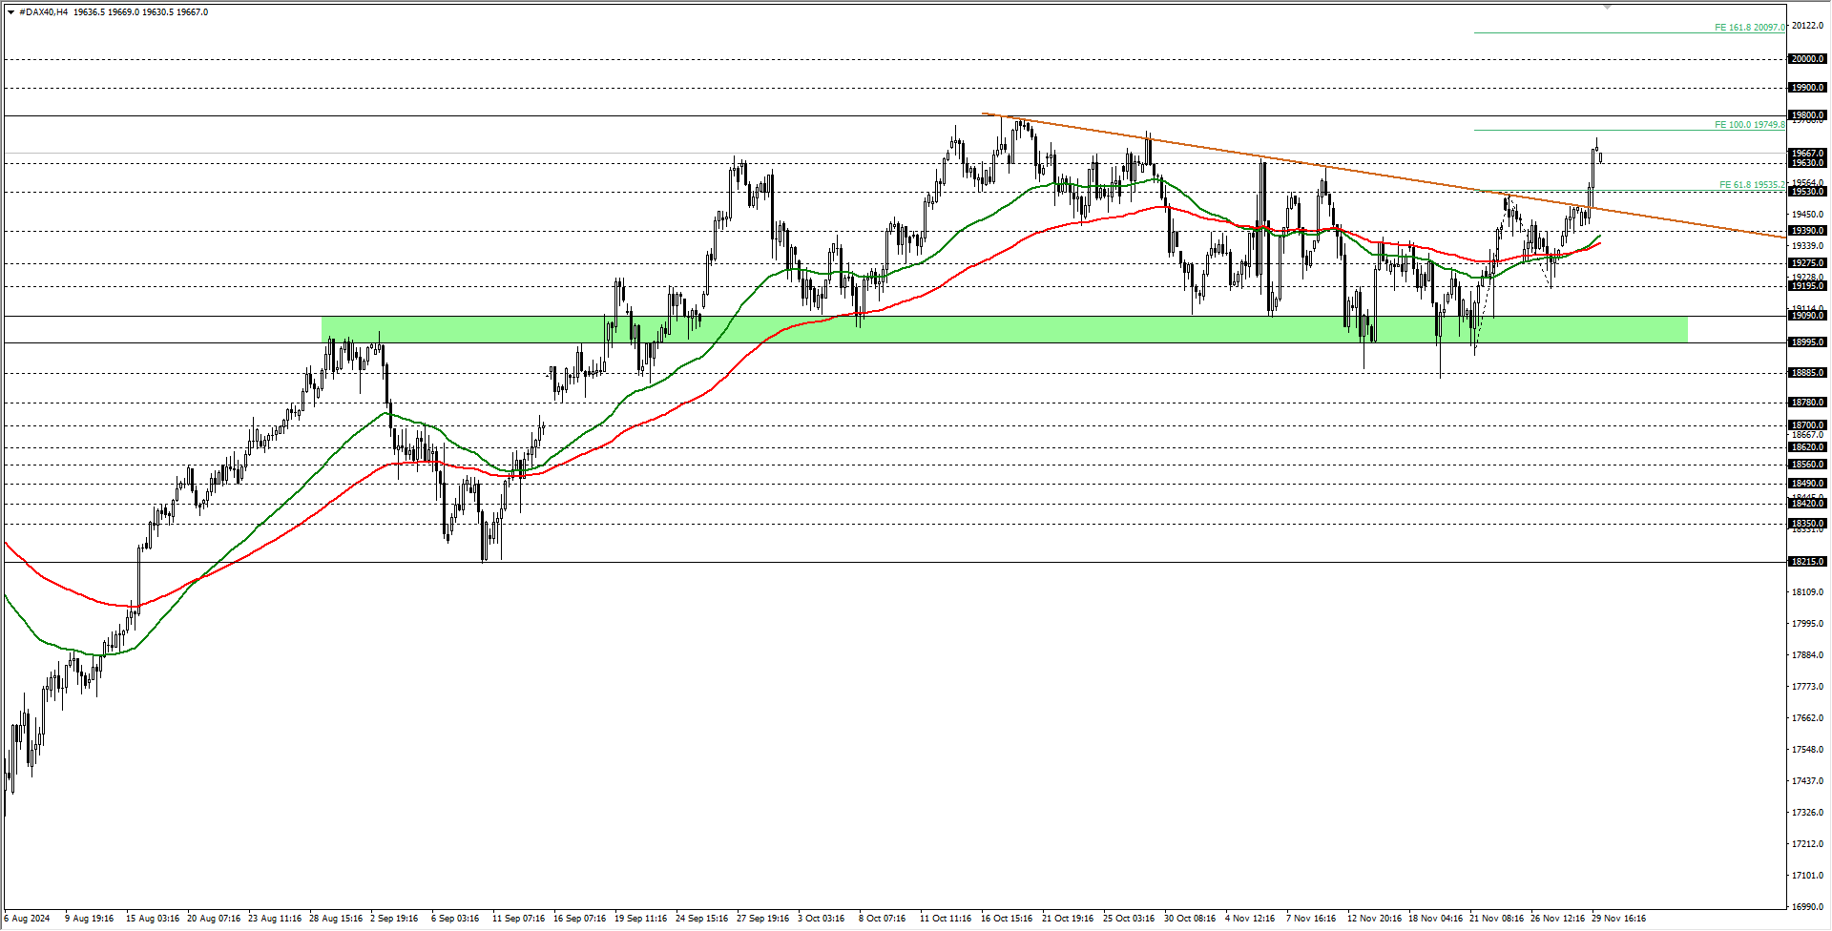The height and width of the screenshot is (931, 1832).
Task: Click the 12 Nov 20:16 time label
Action: coord(1374,919)
